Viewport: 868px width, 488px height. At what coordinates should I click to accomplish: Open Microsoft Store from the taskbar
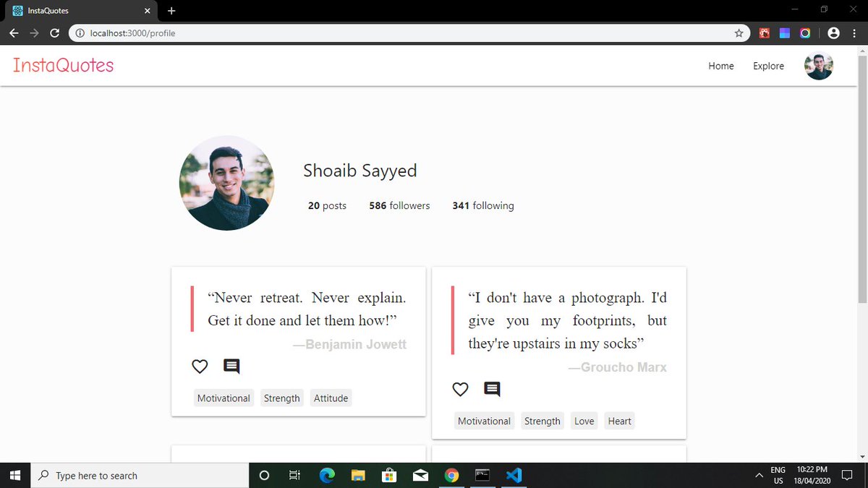pyautogui.click(x=389, y=476)
